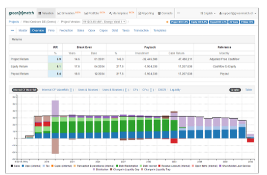
Task: Toggle the Opex (internal) legend series
Action: [31, 166]
